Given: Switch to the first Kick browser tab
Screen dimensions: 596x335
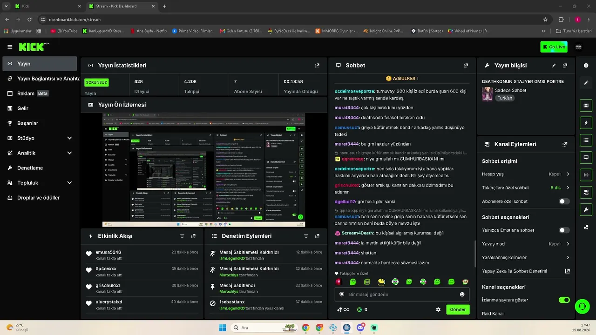Looking at the screenshot, I should pyautogui.click(x=48, y=6).
